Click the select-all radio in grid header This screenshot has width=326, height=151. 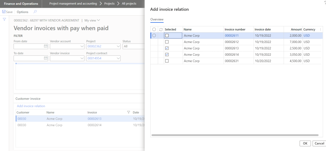tap(154, 29)
